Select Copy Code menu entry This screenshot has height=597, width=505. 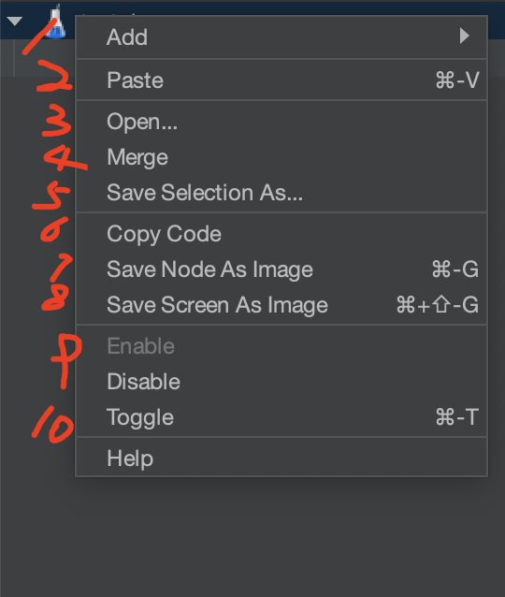(281, 233)
